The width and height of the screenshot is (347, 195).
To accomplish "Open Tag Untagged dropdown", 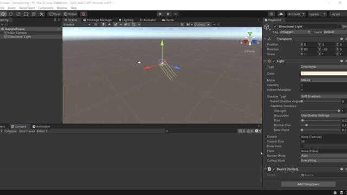I will pyautogui.click(x=294, y=32).
